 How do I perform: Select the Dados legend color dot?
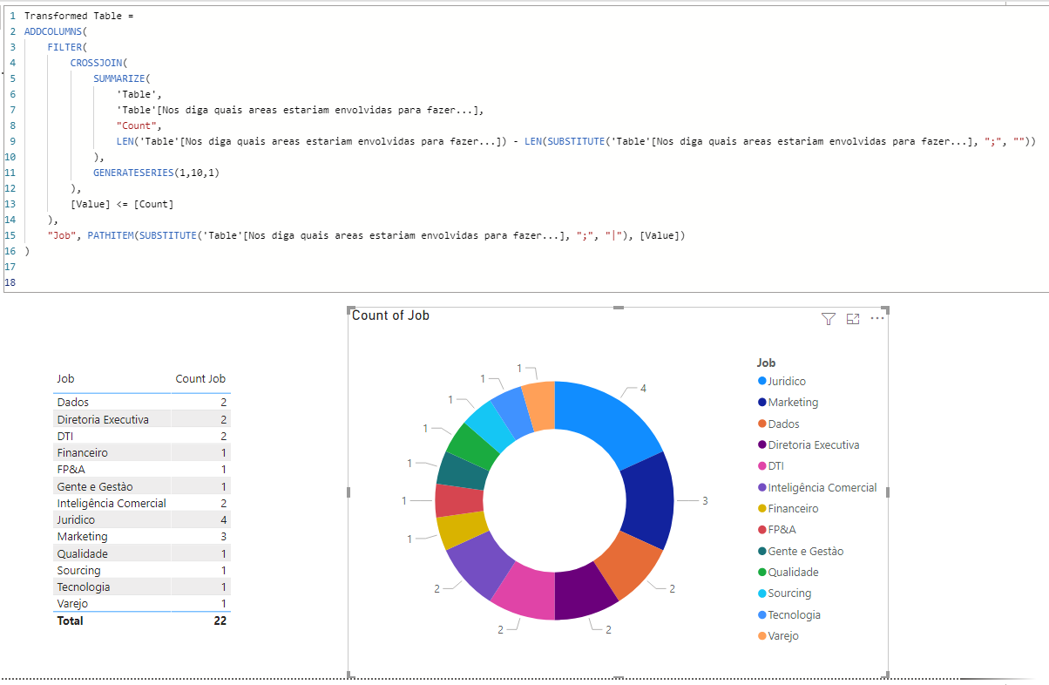click(x=762, y=424)
